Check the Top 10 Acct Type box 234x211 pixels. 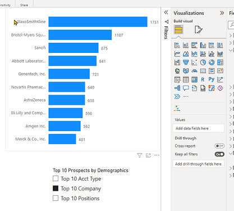[56, 178]
